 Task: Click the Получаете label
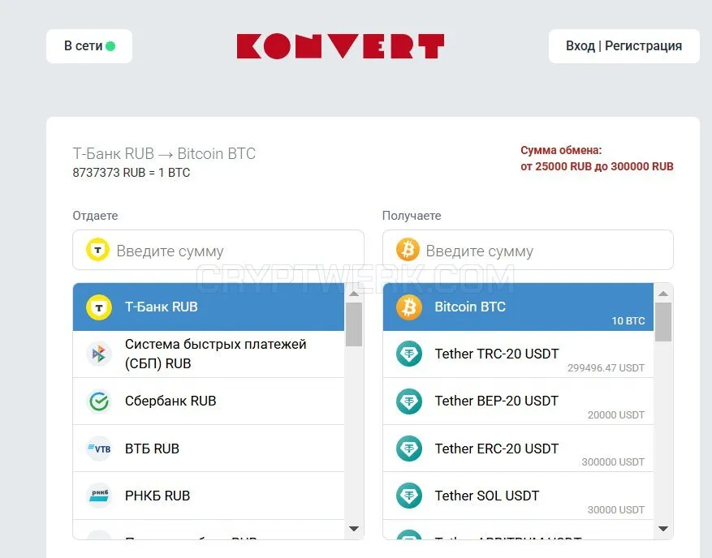[412, 216]
